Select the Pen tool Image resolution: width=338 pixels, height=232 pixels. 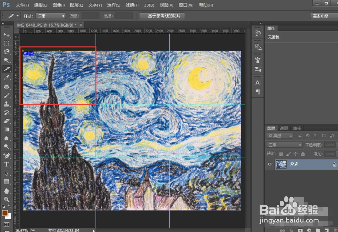[6, 155]
